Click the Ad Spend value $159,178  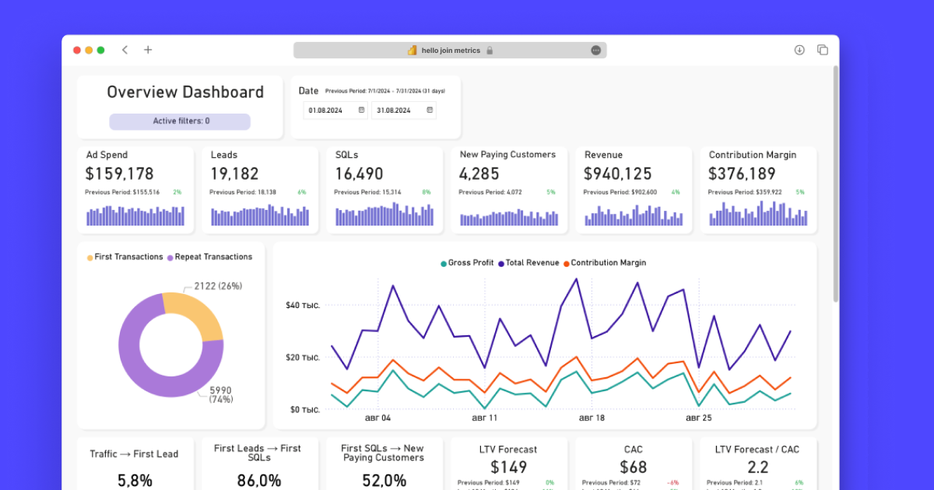click(x=120, y=173)
